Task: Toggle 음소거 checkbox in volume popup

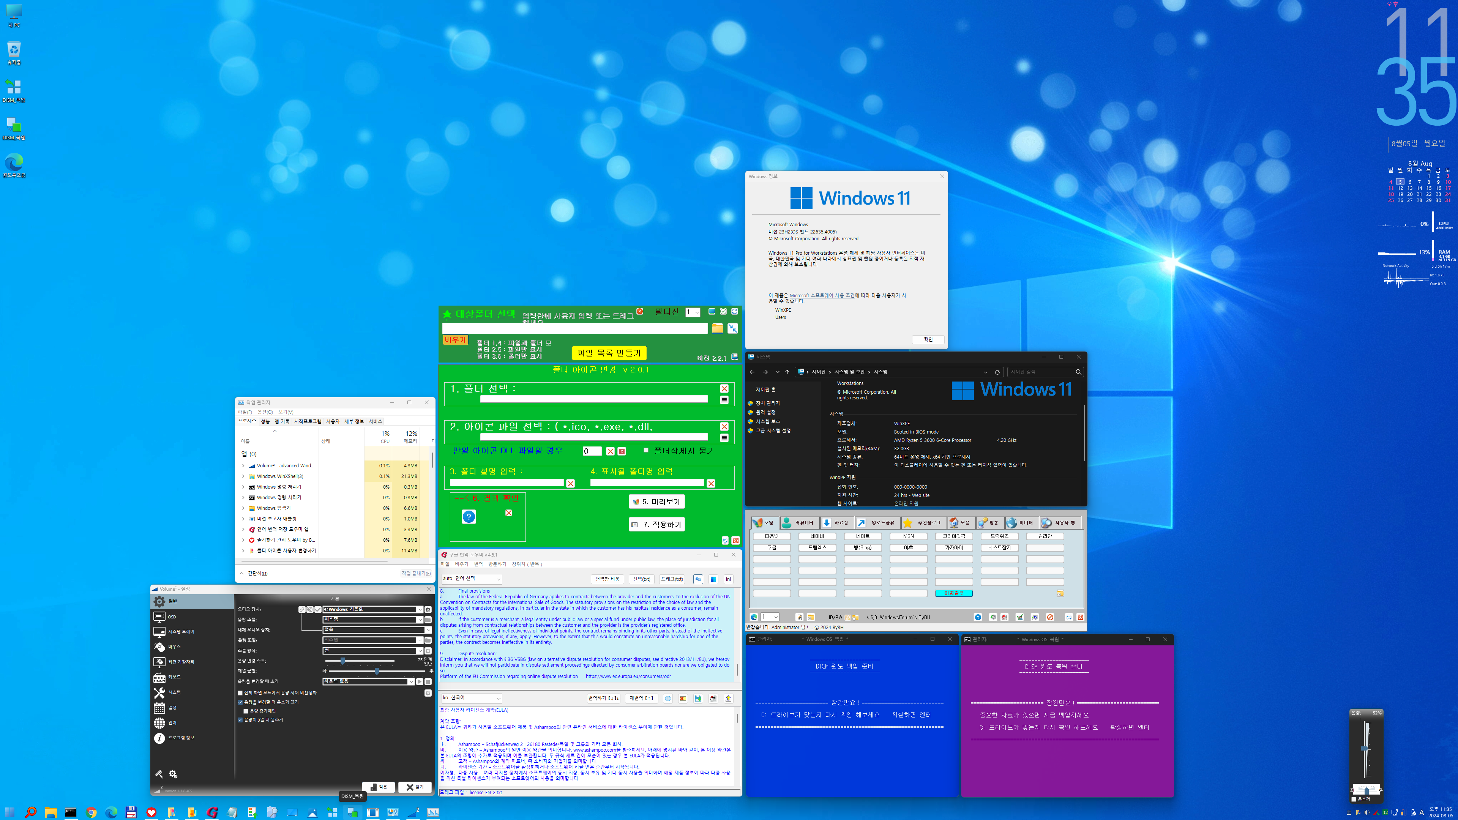Action: [1354, 799]
